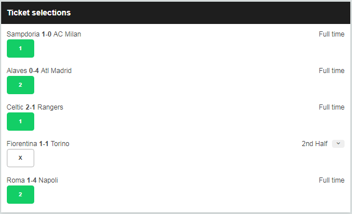352x214 pixels.
Task: Click Full time label for Sampdoria match
Action: [x=331, y=34]
